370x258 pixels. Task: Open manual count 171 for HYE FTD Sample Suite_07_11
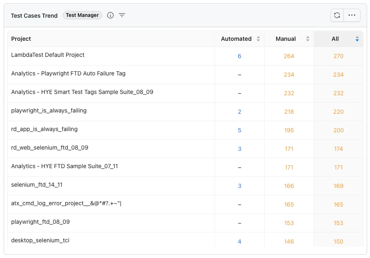[289, 167]
